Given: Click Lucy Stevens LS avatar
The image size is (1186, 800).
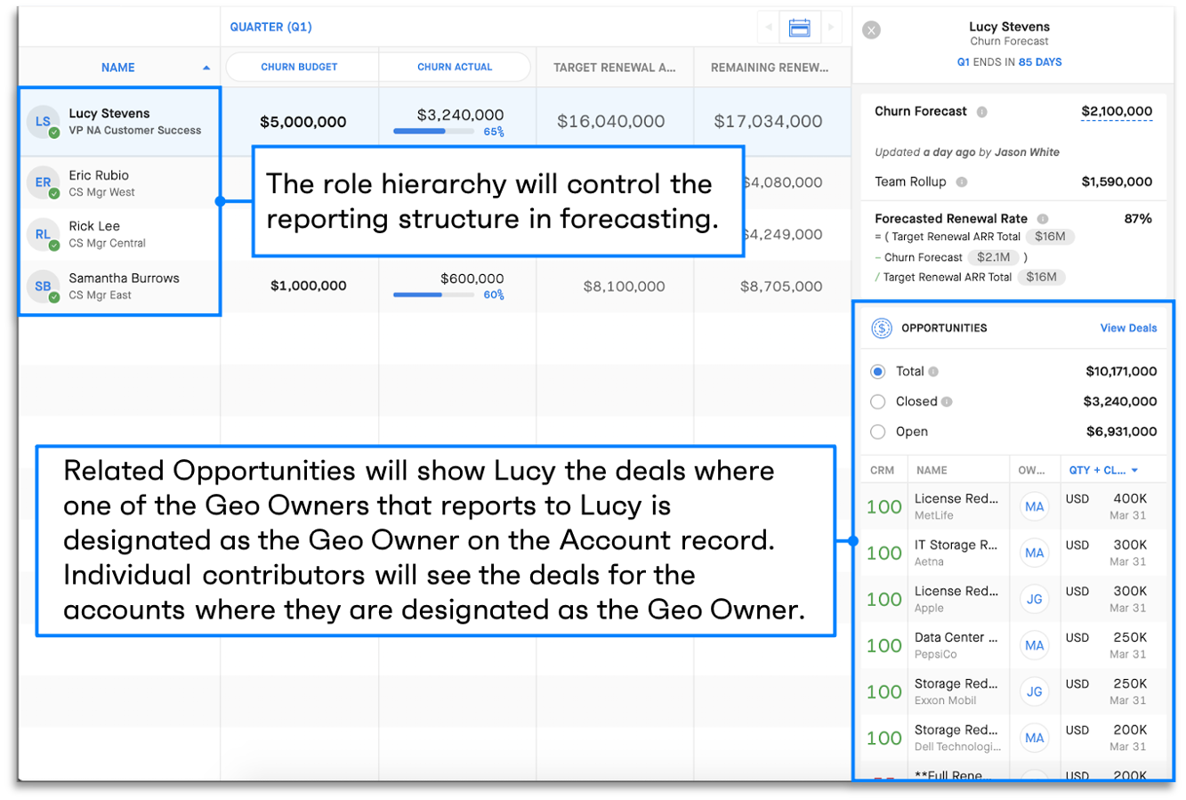Looking at the screenshot, I should 43,122.
